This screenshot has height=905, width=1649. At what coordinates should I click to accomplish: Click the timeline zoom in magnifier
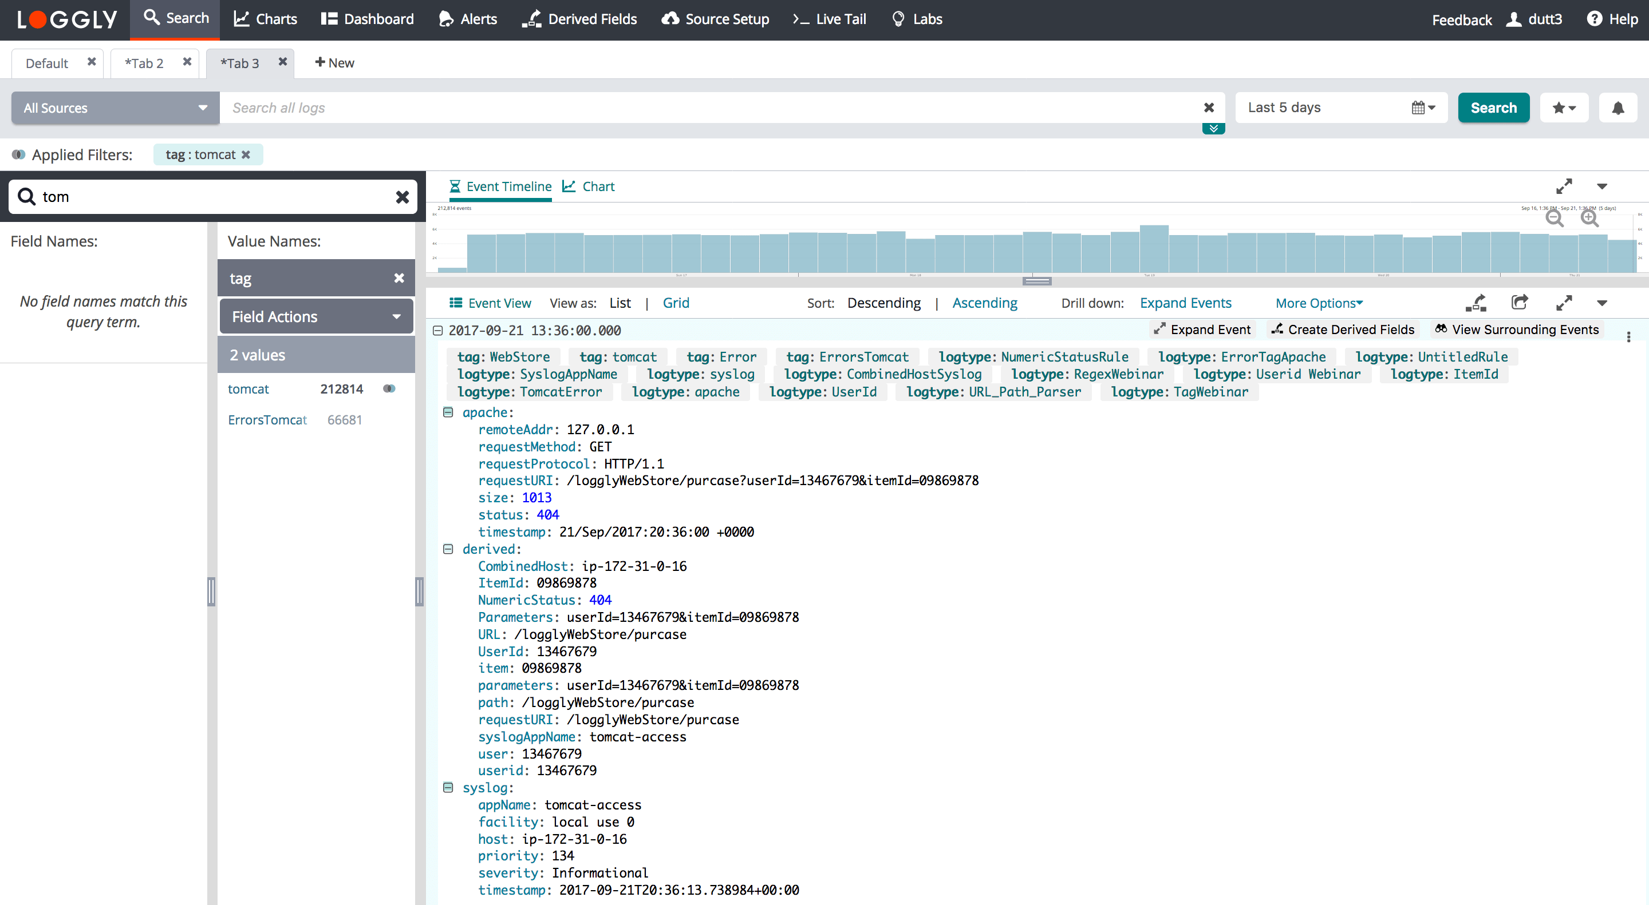1589,219
